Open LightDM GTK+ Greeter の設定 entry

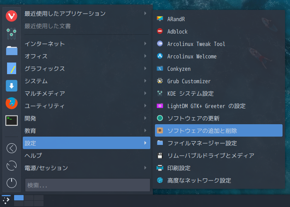219,106
